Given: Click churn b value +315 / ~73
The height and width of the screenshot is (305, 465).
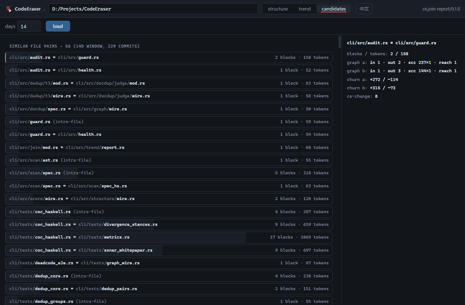Looking at the screenshot, I should (383, 88).
